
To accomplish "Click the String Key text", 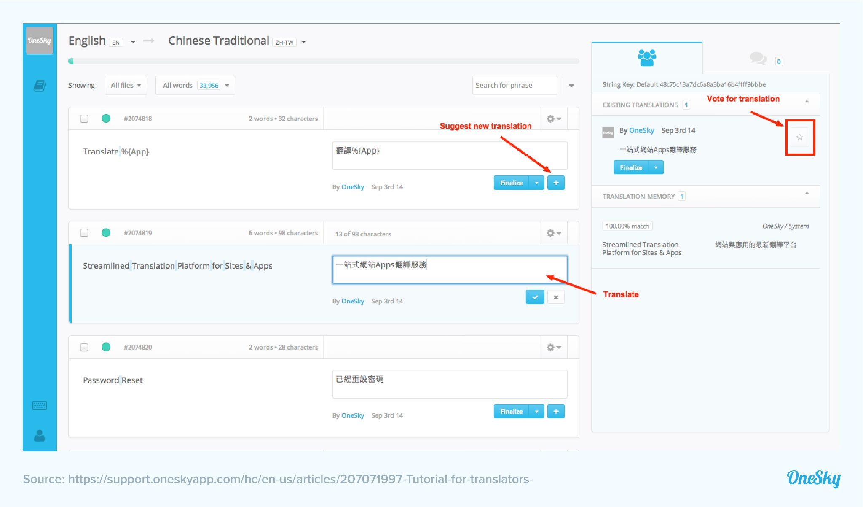I will [x=684, y=84].
